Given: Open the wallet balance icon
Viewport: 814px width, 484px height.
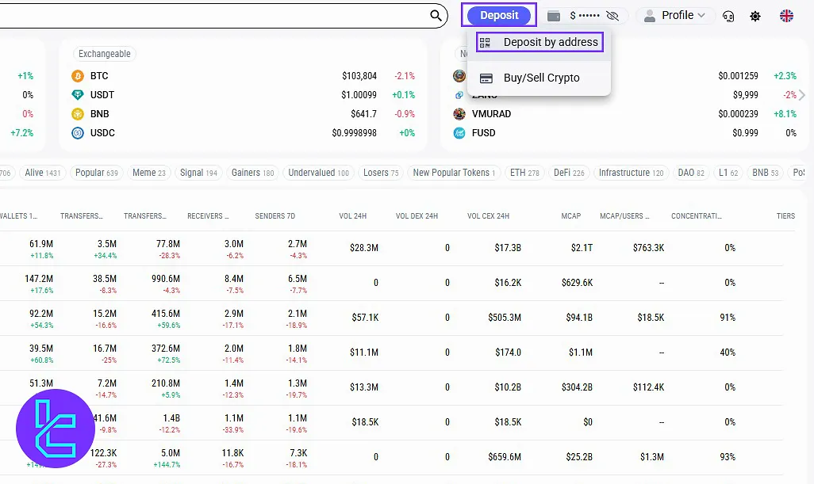Looking at the screenshot, I should pos(555,16).
